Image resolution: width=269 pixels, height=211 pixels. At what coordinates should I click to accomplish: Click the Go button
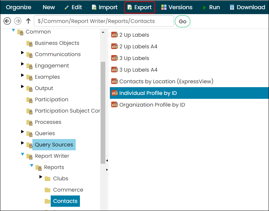coord(182,21)
